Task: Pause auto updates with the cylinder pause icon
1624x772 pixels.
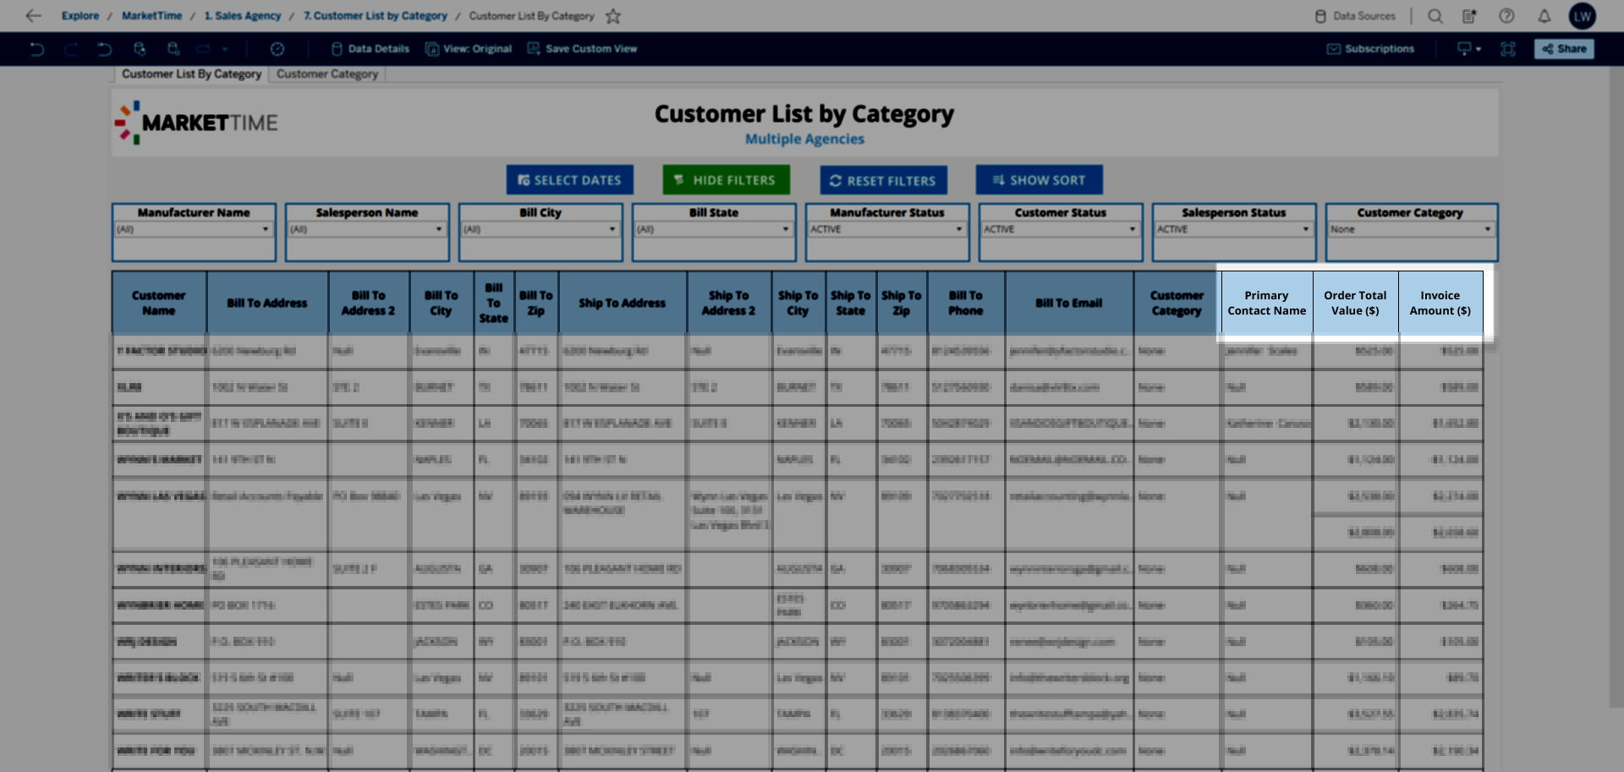Action: (173, 49)
